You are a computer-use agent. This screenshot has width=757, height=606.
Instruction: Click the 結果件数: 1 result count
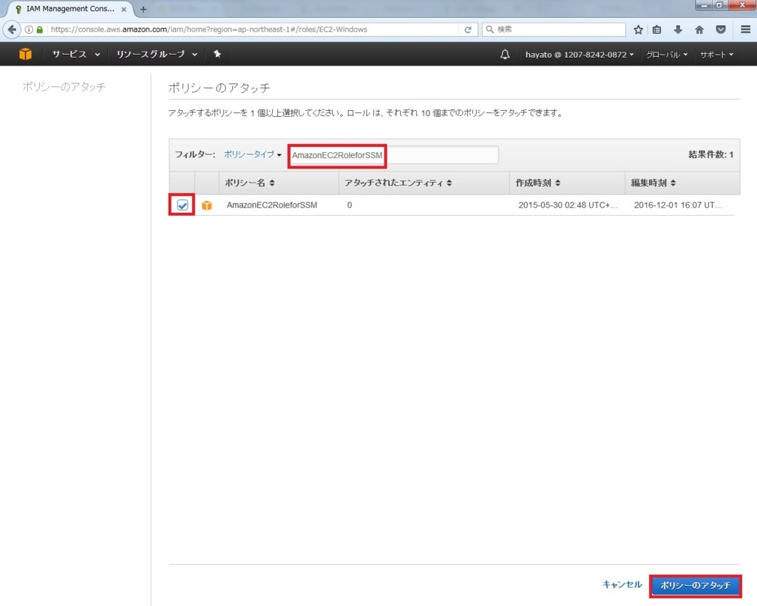710,154
